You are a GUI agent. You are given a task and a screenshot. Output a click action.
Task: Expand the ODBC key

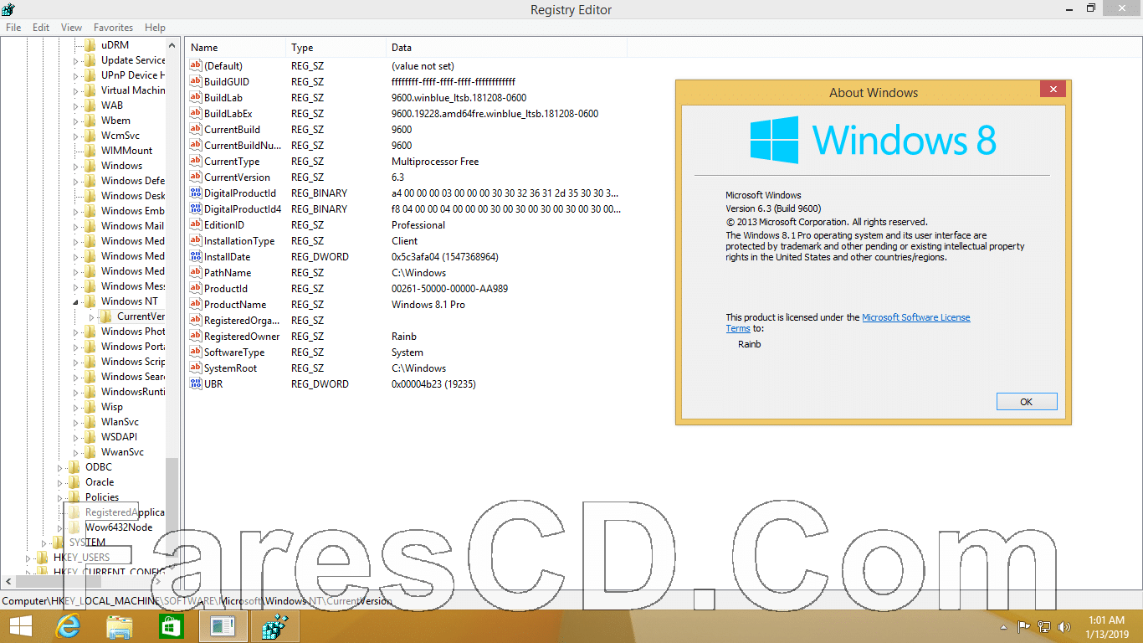point(59,467)
